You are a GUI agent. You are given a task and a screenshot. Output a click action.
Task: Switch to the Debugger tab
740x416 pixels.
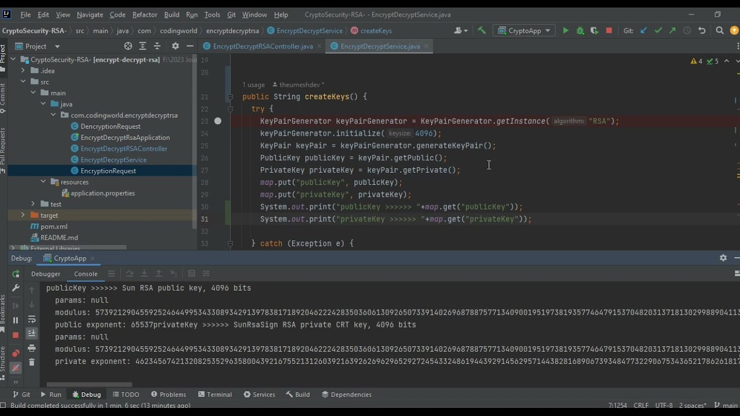pos(46,274)
